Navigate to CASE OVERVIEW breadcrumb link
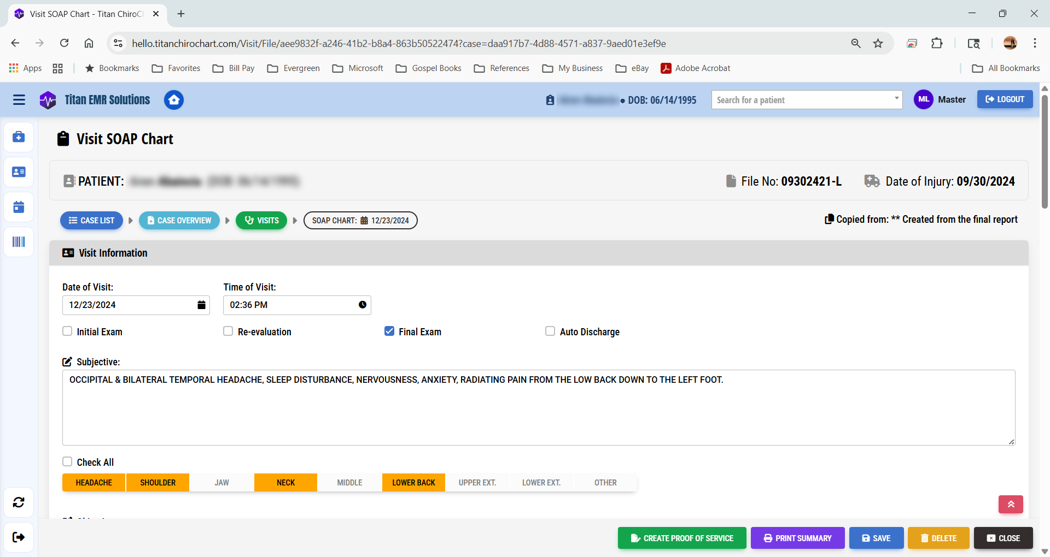This screenshot has height=557, width=1050. click(179, 220)
